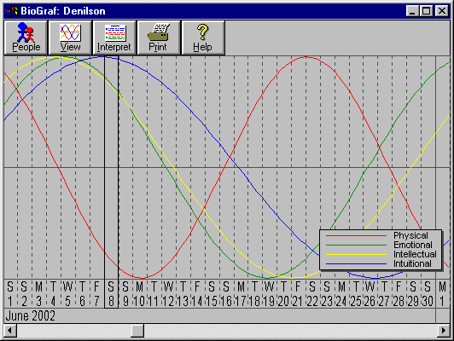The width and height of the screenshot is (454, 341).
Task: Select Monday June 10 in date axis
Action: click(140, 294)
